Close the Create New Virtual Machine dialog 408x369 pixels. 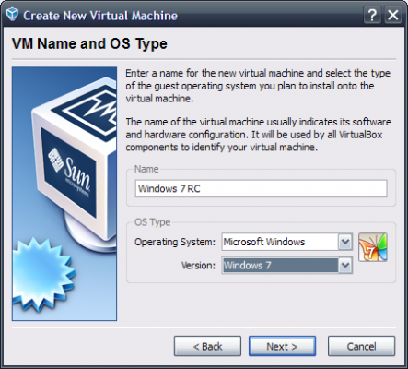tap(393, 15)
